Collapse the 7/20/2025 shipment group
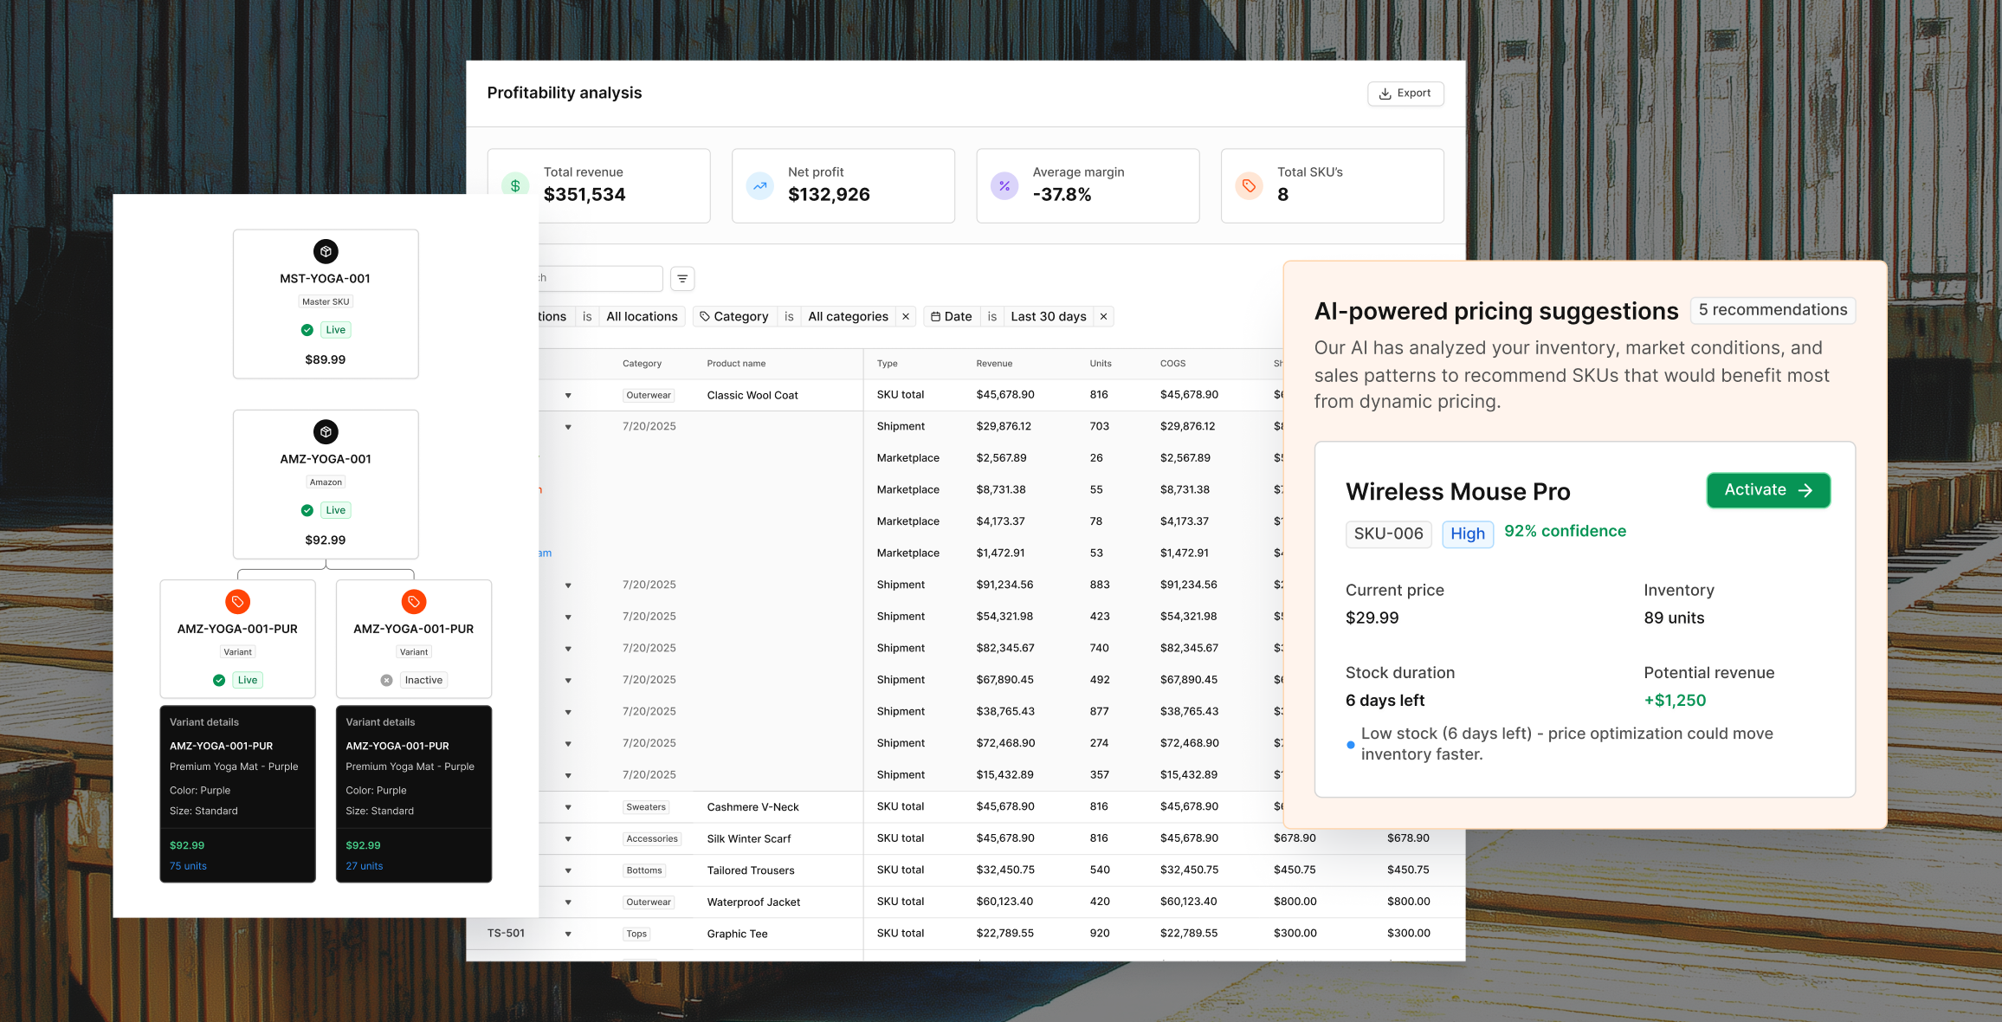2002x1022 pixels. click(x=568, y=426)
